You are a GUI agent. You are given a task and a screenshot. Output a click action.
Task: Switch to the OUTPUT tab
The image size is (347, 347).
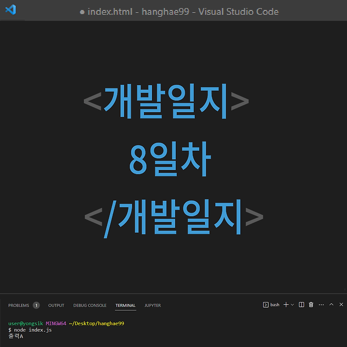pyautogui.click(x=56, y=305)
